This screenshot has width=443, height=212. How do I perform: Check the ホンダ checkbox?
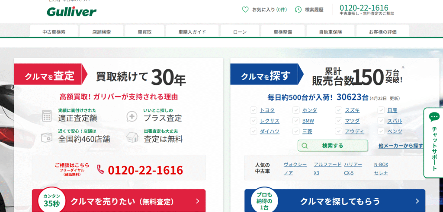296,110
